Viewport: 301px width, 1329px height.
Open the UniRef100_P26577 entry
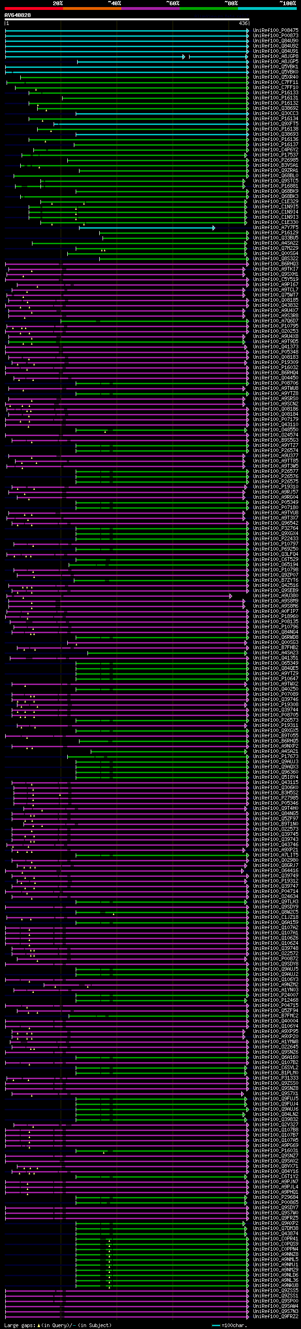click(x=276, y=471)
